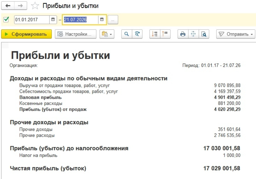Select the Организация: label

(24, 66)
